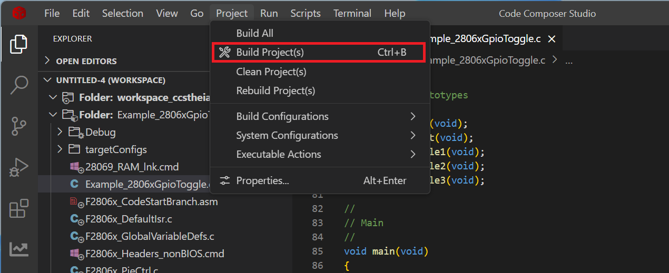The height and width of the screenshot is (273, 669).
Task: Click the workspace_ccstheia folder icon
Action: click(68, 97)
